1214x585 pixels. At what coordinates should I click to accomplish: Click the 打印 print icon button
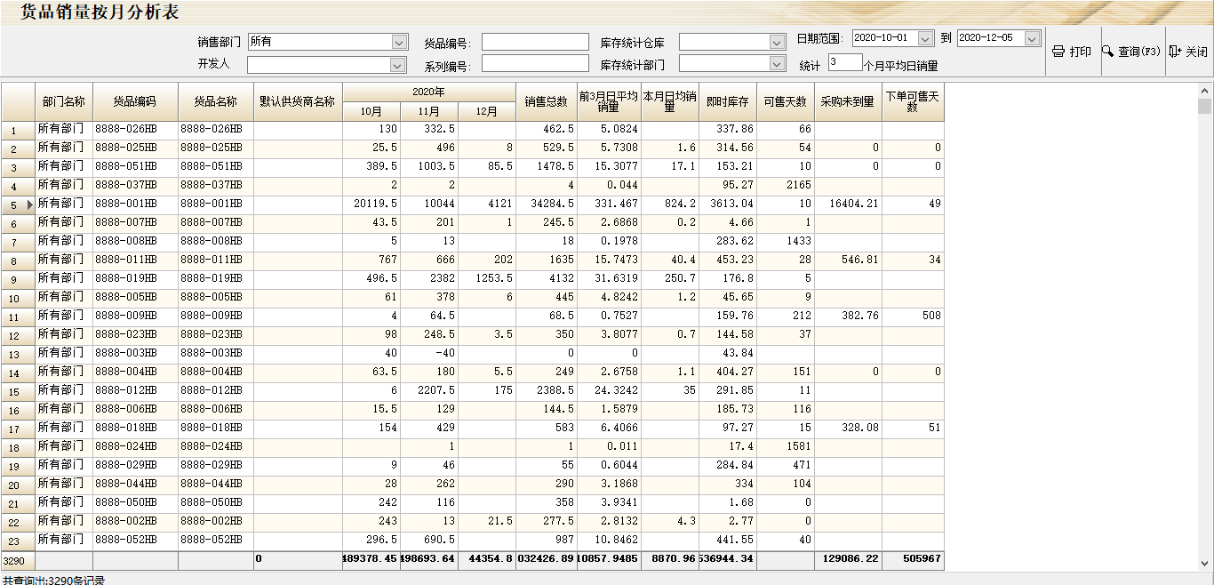coord(1072,52)
